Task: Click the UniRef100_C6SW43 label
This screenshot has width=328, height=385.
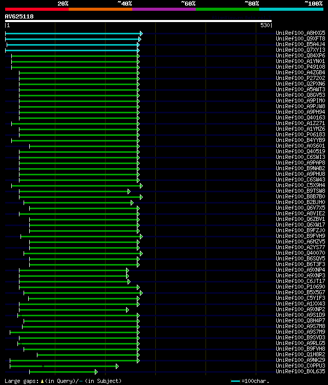Action: 300,180
